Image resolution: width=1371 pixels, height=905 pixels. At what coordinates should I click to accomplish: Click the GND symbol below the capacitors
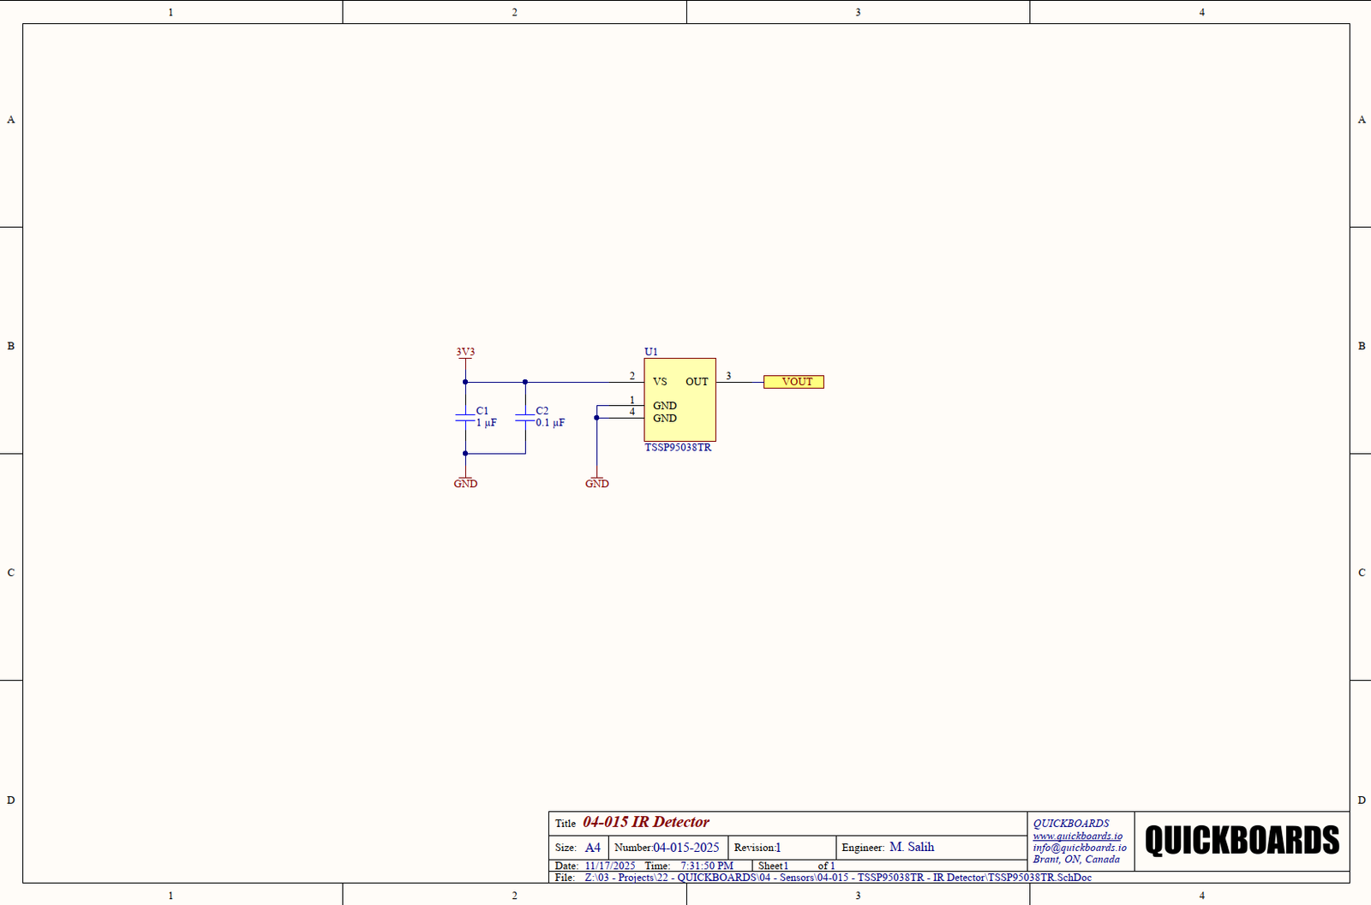pyautogui.click(x=465, y=482)
